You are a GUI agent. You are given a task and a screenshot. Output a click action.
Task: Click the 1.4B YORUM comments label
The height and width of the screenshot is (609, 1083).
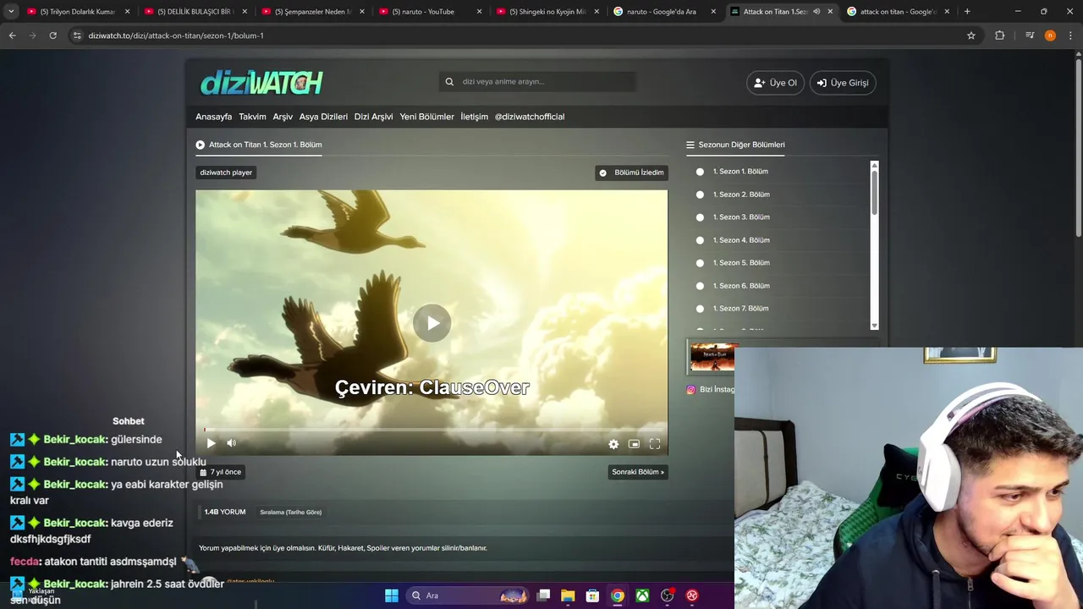pyautogui.click(x=225, y=513)
